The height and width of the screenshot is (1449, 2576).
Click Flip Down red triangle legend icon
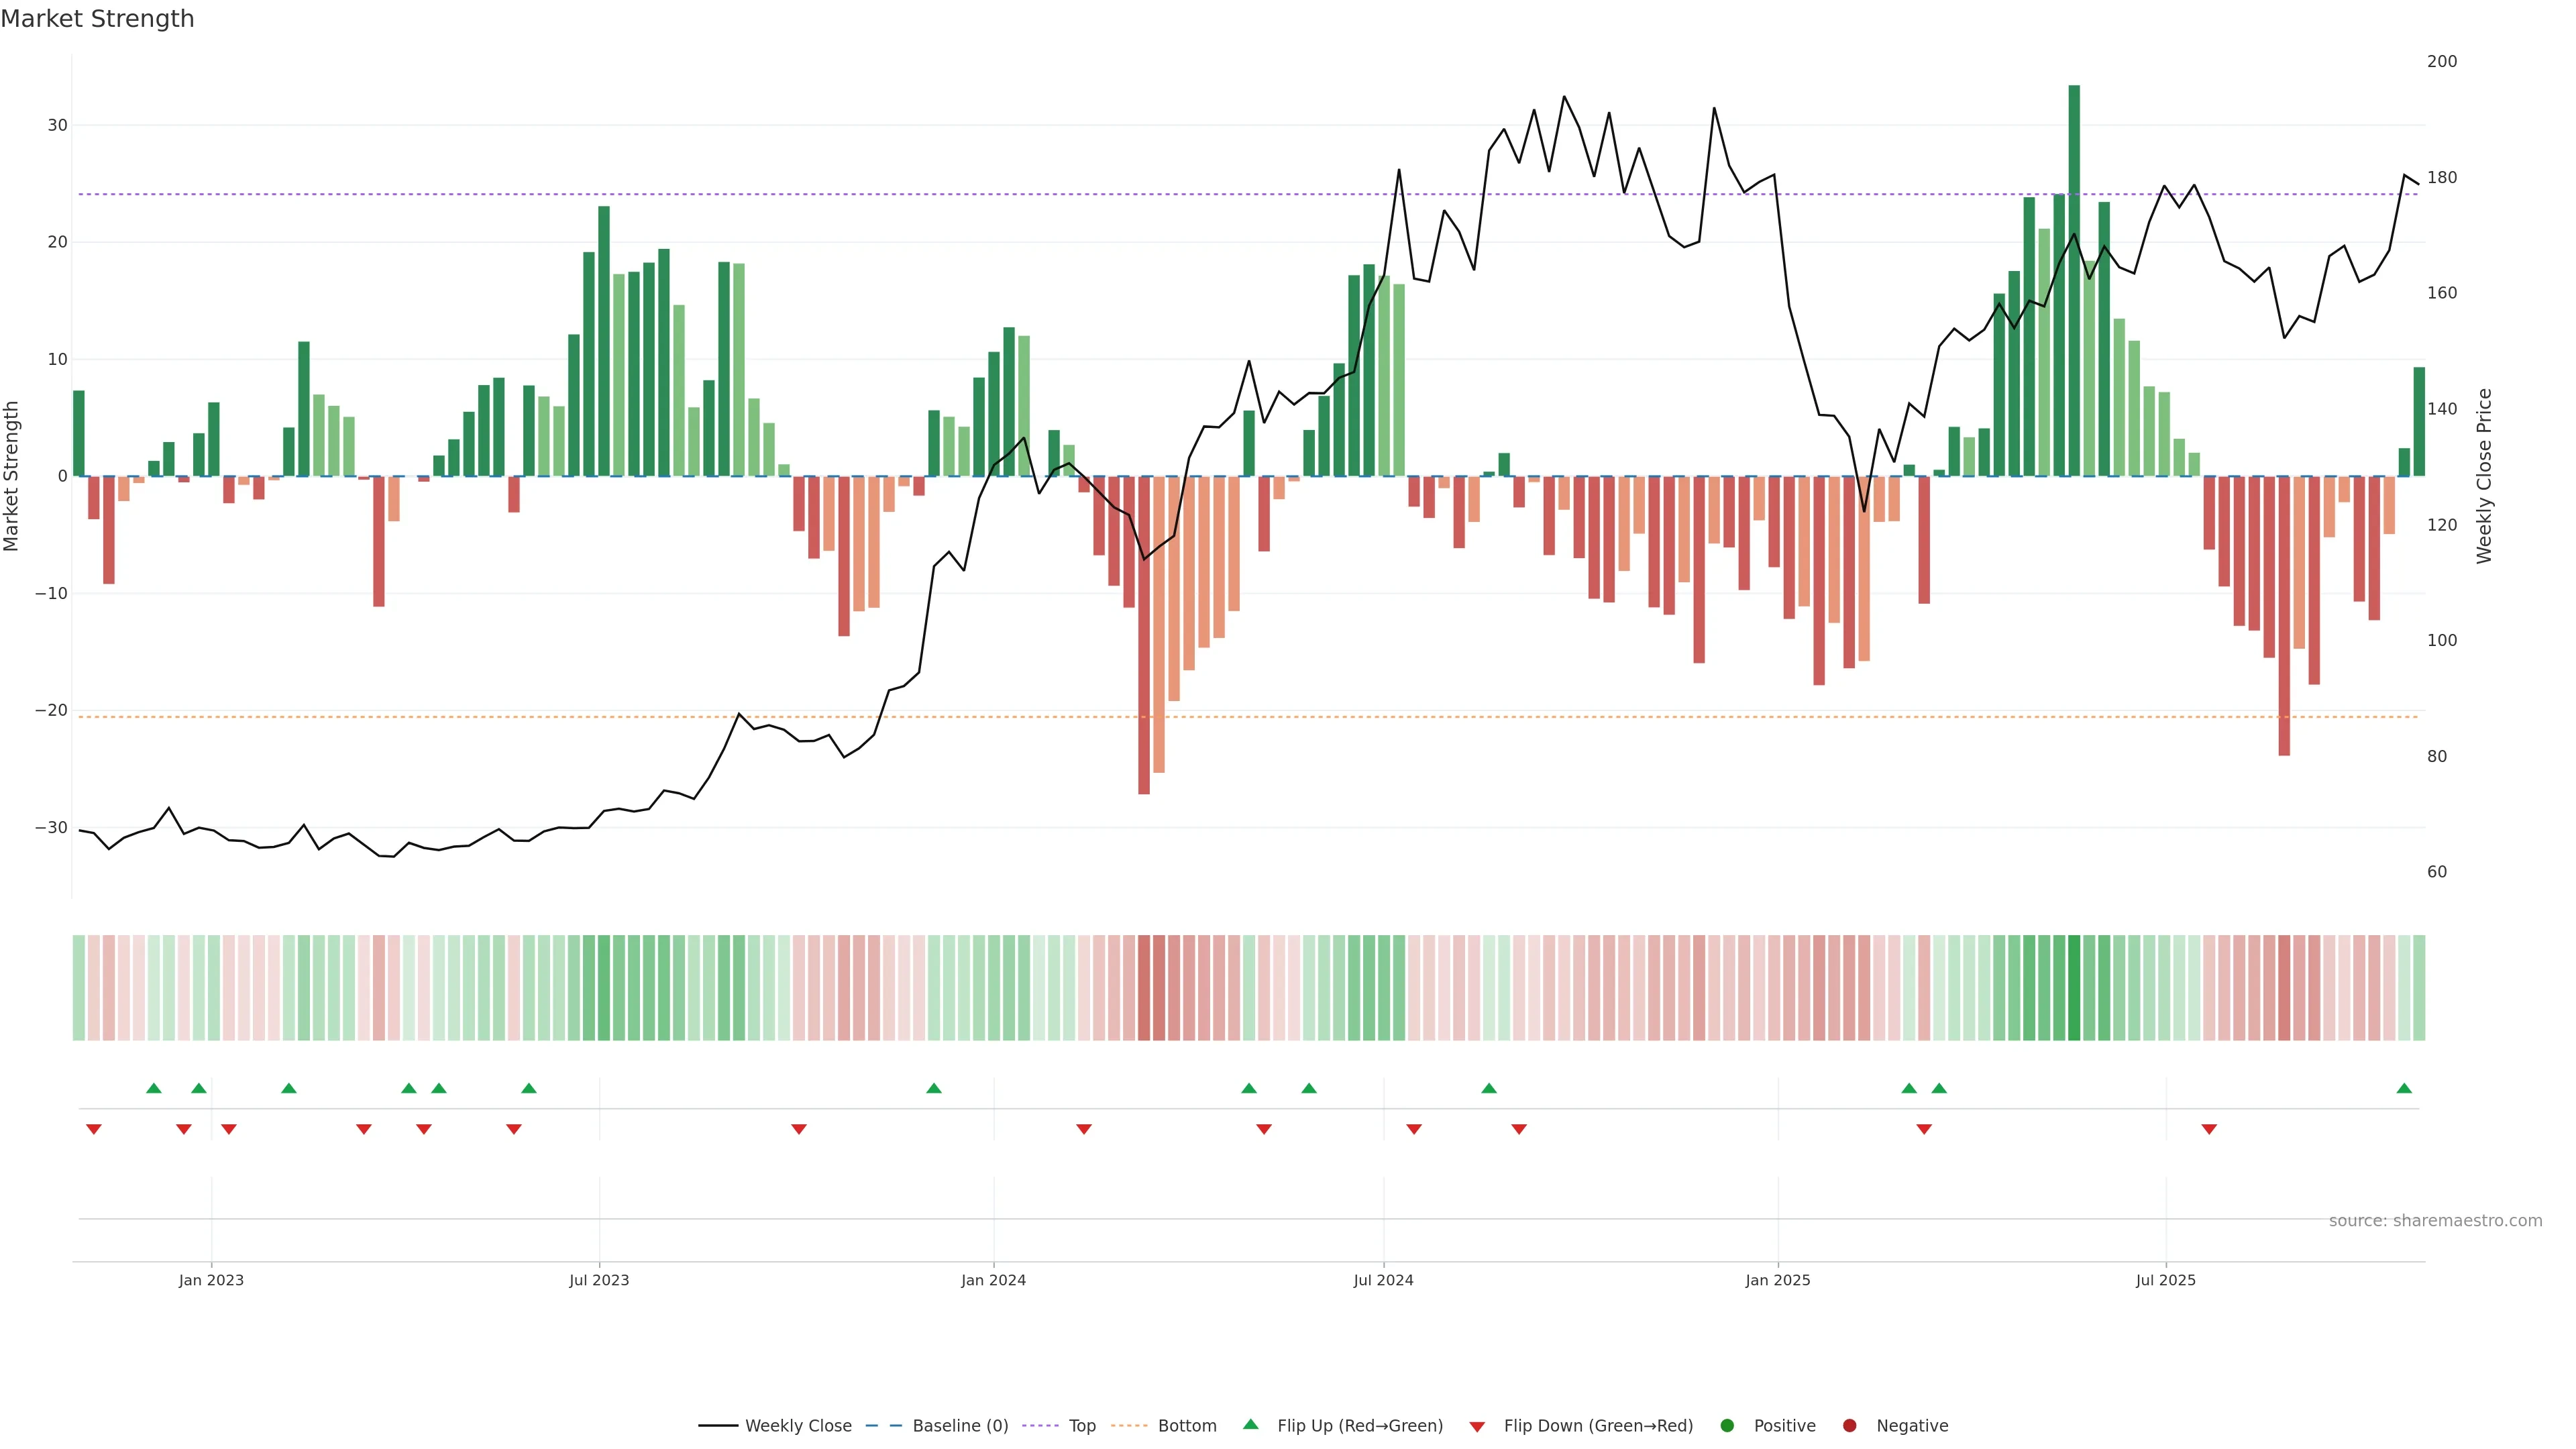pyautogui.click(x=1477, y=1426)
